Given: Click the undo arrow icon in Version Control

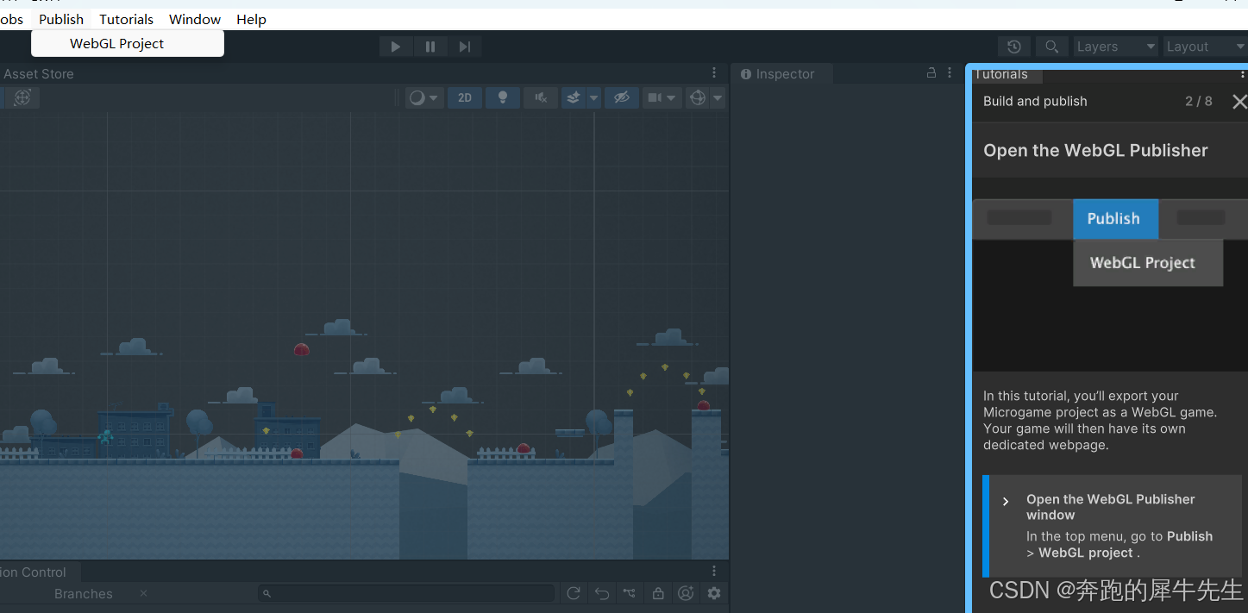Looking at the screenshot, I should coord(602,593).
